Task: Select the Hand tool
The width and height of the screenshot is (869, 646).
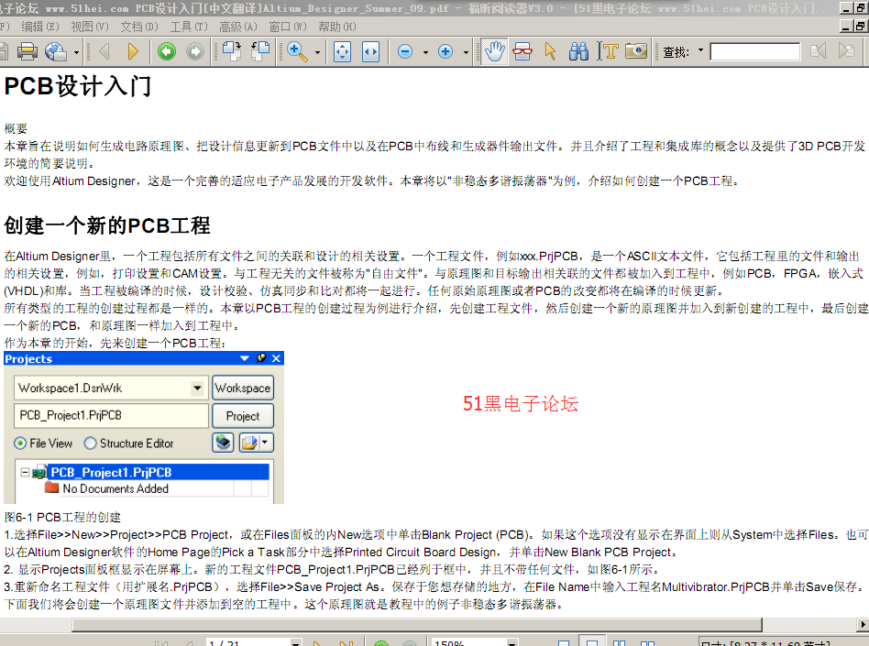Action: [x=494, y=51]
